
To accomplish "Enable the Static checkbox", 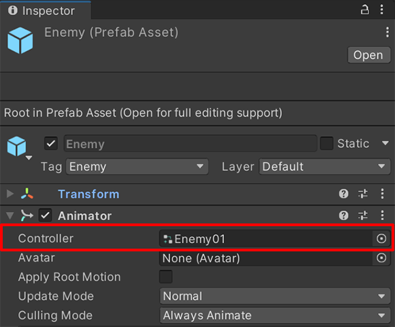I will [326, 143].
